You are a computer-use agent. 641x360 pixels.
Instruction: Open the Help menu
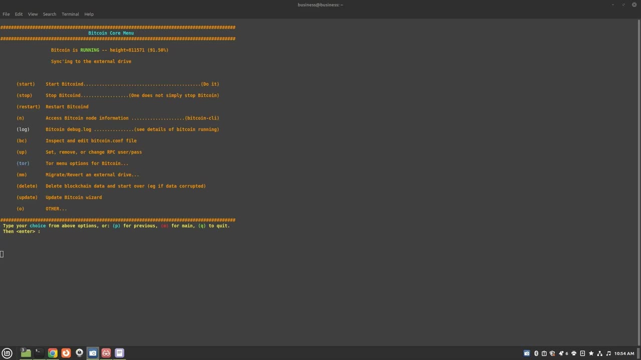(x=89, y=14)
